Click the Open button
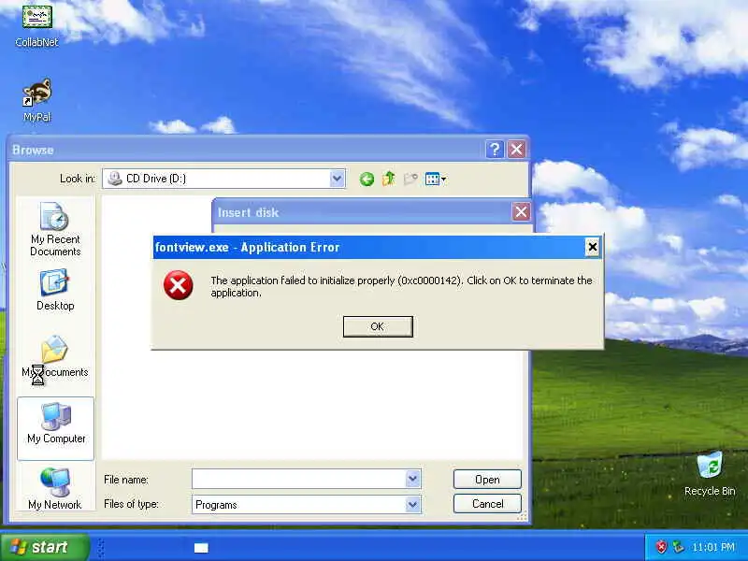The image size is (748, 561). 487,480
